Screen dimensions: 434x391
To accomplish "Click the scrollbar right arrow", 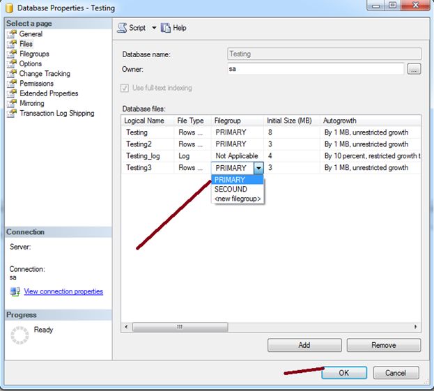I will click(x=416, y=327).
